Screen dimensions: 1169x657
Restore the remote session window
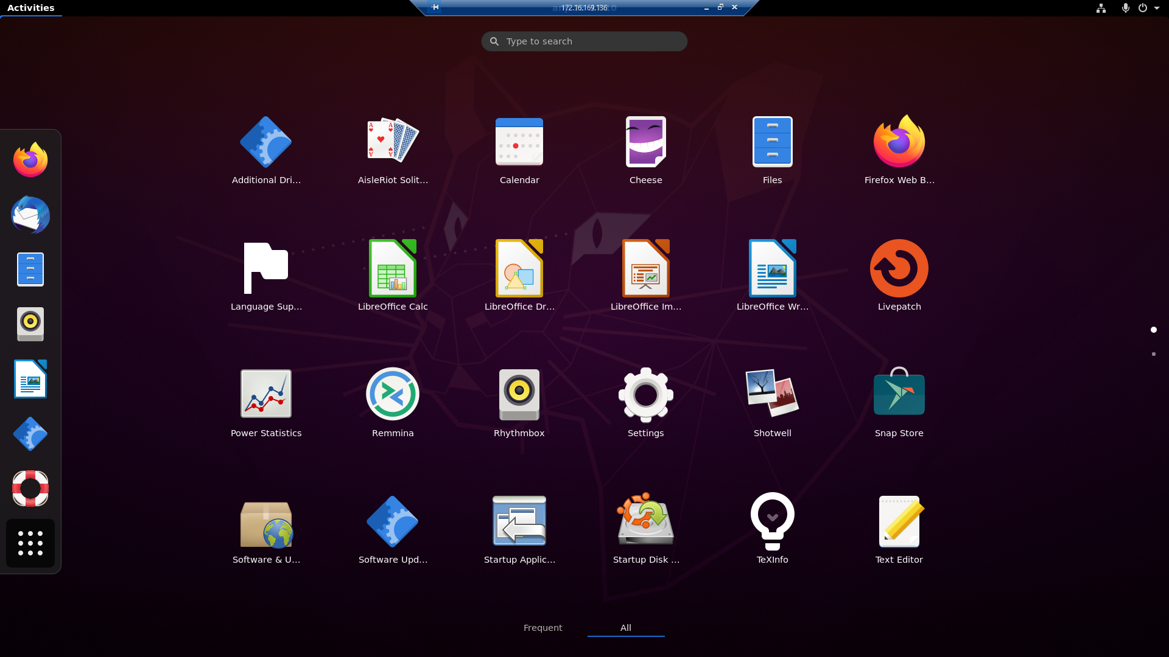click(x=720, y=7)
